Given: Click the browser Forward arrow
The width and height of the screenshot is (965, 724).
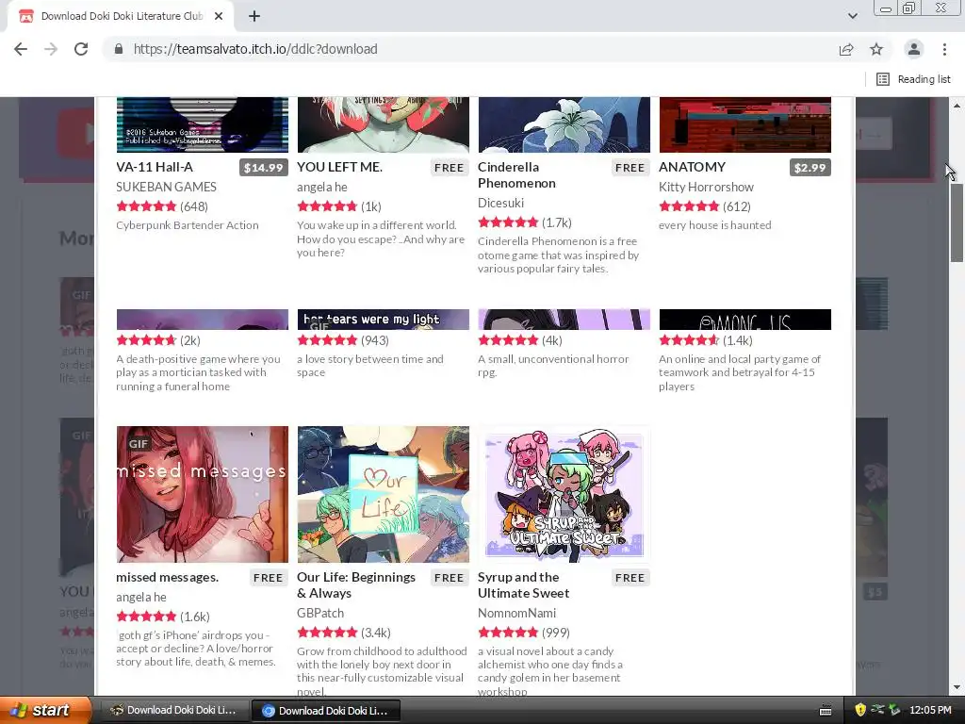Looking at the screenshot, I should tap(51, 49).
